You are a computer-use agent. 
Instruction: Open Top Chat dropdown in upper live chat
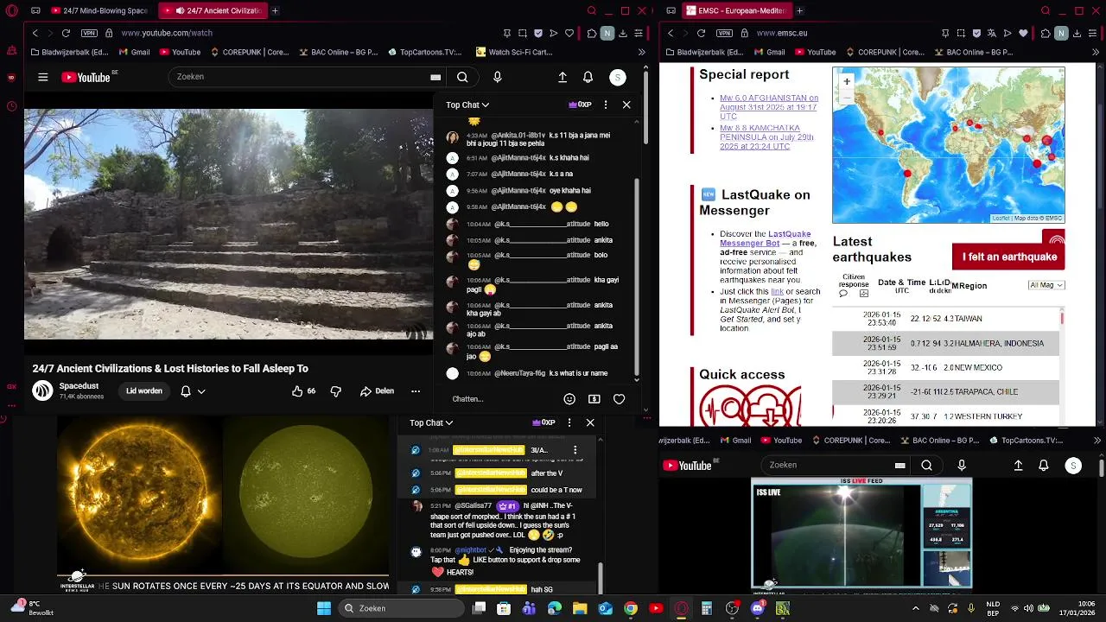pyautogui.click(x=467, y=105)
